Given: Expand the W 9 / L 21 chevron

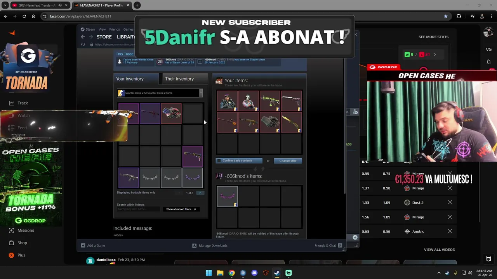Looking at the screenshot, I should pyautogui.click(x=434, y=55).
